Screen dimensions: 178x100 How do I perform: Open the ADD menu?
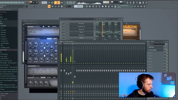pos(3,2)
